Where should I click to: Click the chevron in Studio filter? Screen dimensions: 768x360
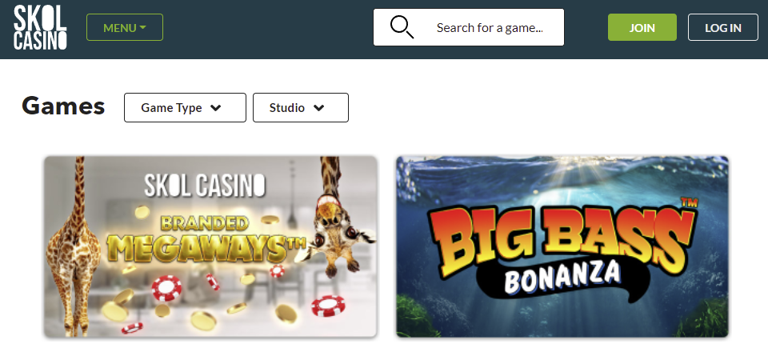click(x=319, y=108)
